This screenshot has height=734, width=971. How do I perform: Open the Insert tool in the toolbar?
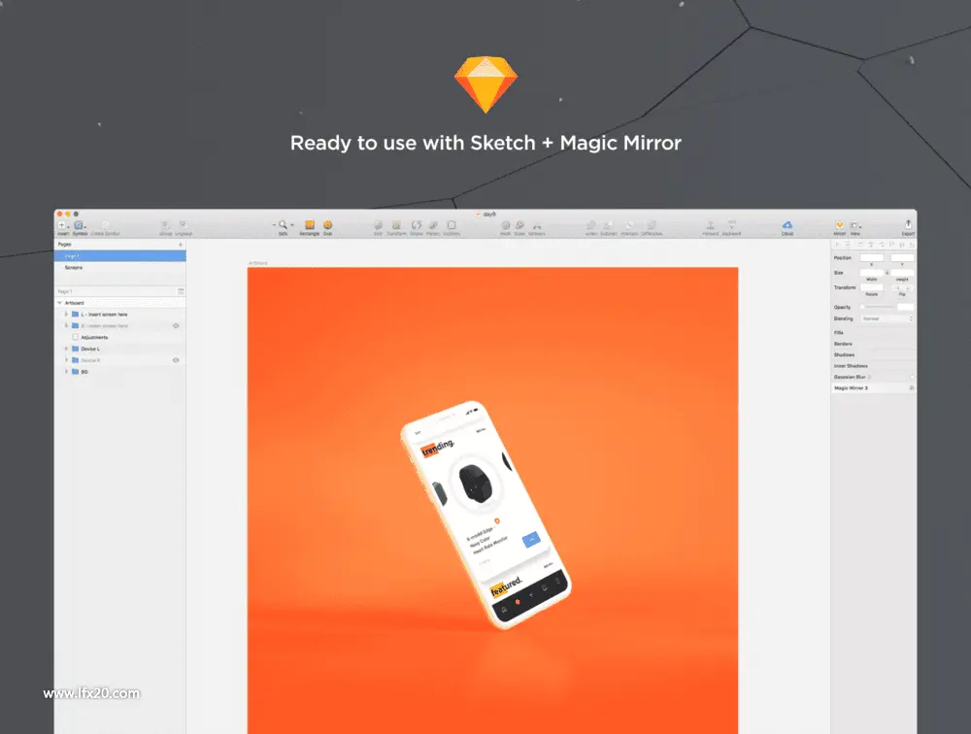[62, 225]
